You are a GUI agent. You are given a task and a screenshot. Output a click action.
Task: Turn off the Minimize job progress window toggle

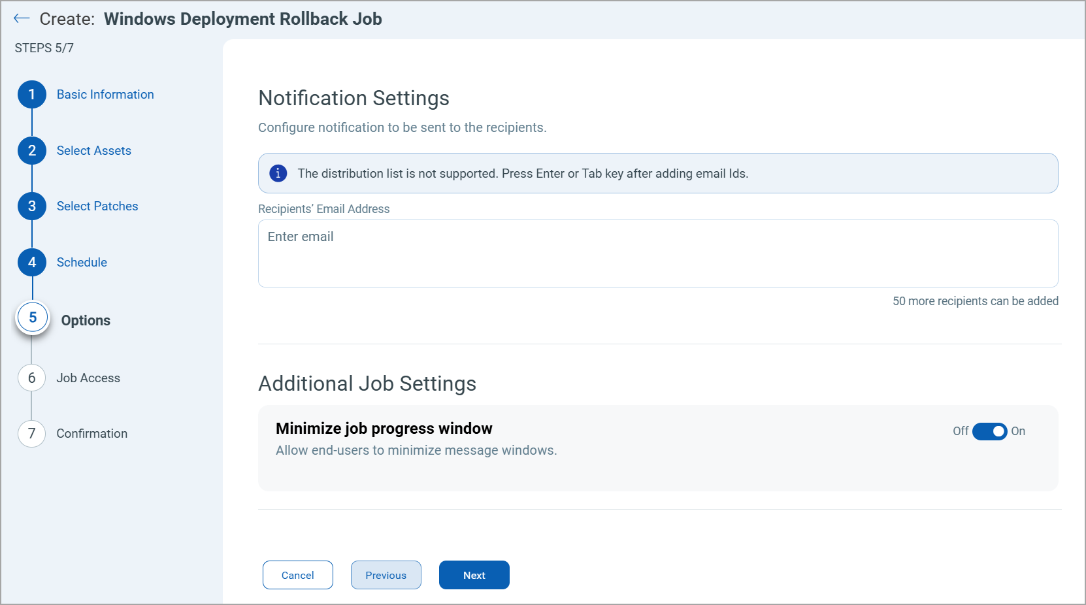[x=990, y=431]
